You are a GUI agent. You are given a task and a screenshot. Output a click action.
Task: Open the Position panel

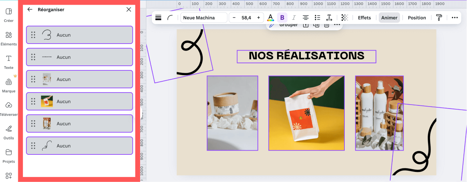[x=417, y=17]
